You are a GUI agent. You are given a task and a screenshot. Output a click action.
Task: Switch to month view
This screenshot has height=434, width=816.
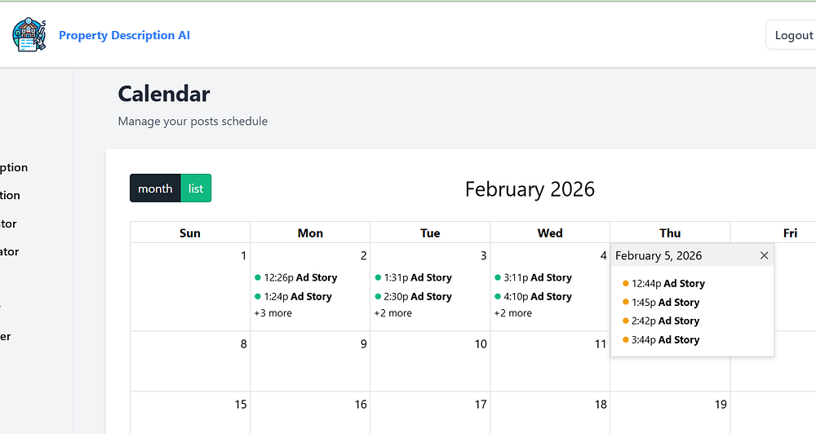tap(155, 188)
